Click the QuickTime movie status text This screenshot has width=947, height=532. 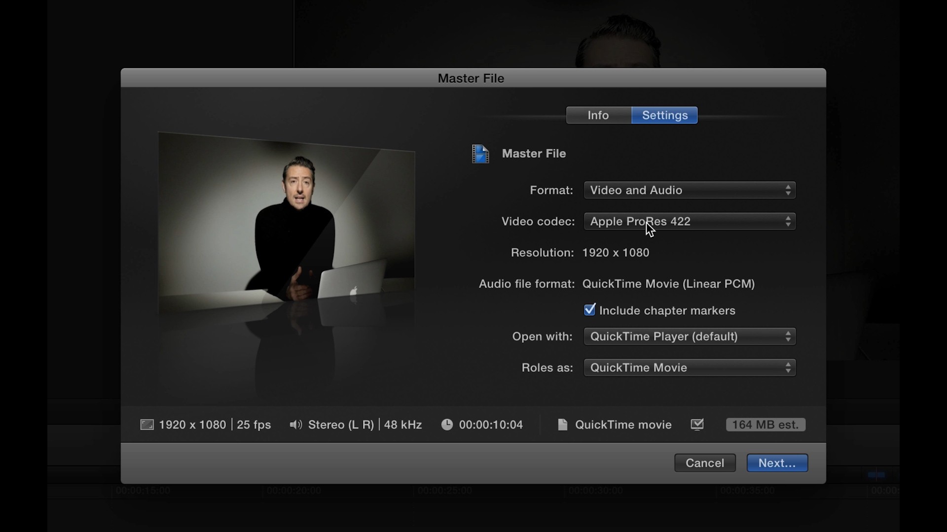point(623,425)
